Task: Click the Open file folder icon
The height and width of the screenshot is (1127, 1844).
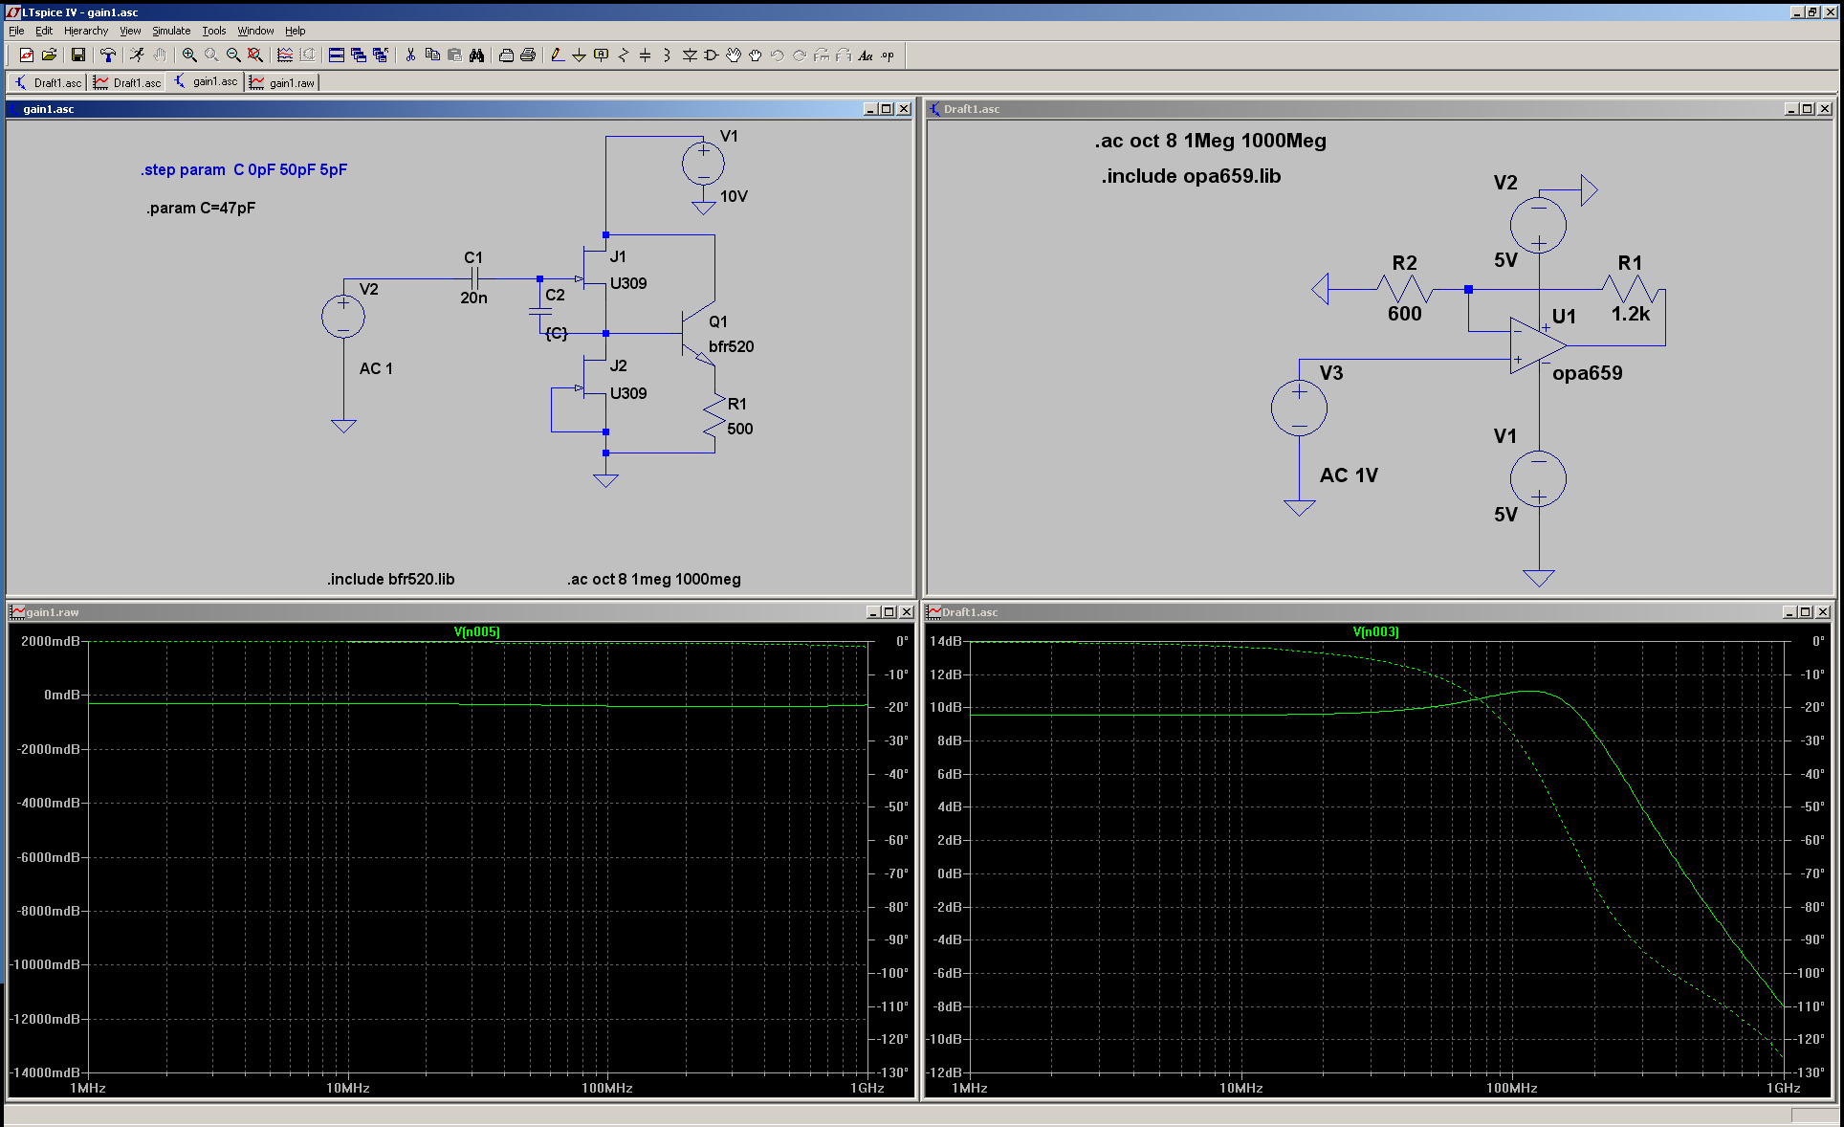Action: coord(49,55)
